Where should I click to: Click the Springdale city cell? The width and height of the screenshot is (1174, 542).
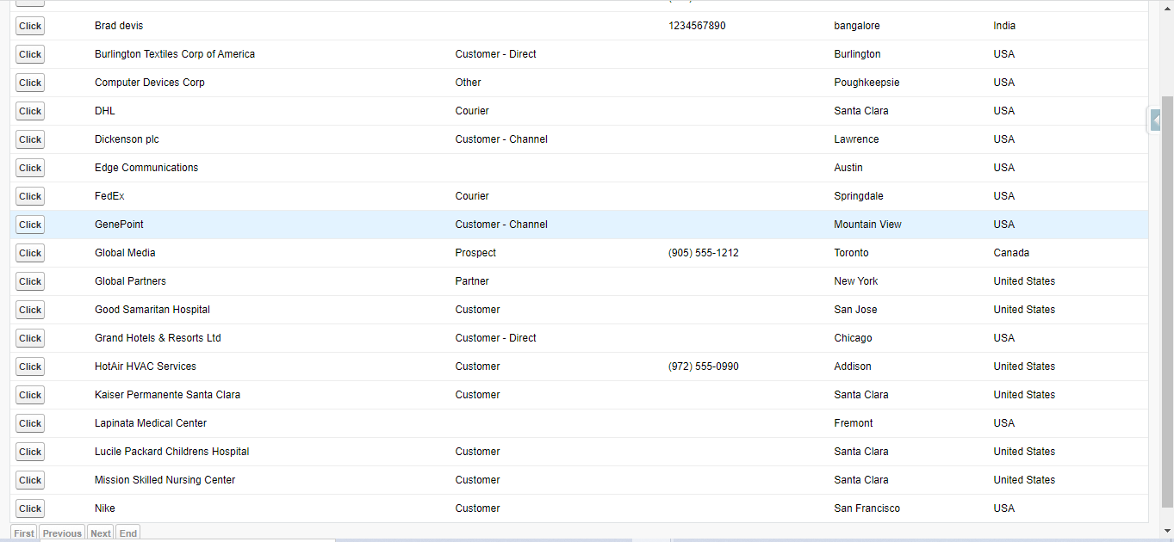(859, 196)
